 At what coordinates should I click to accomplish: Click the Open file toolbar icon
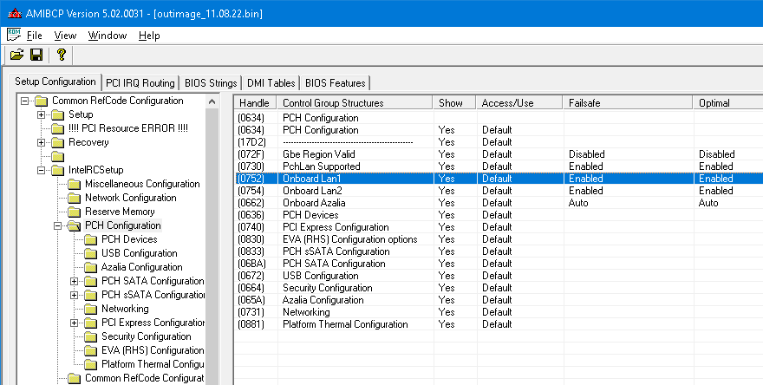click(16, 55)
